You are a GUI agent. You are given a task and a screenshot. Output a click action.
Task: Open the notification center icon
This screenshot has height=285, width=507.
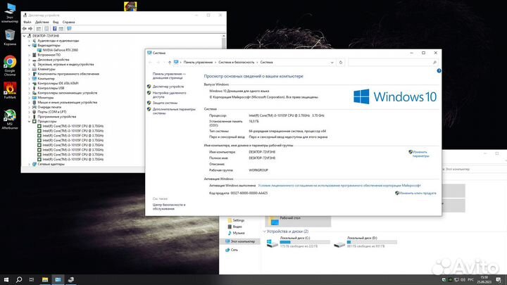[x=499, y=279]
